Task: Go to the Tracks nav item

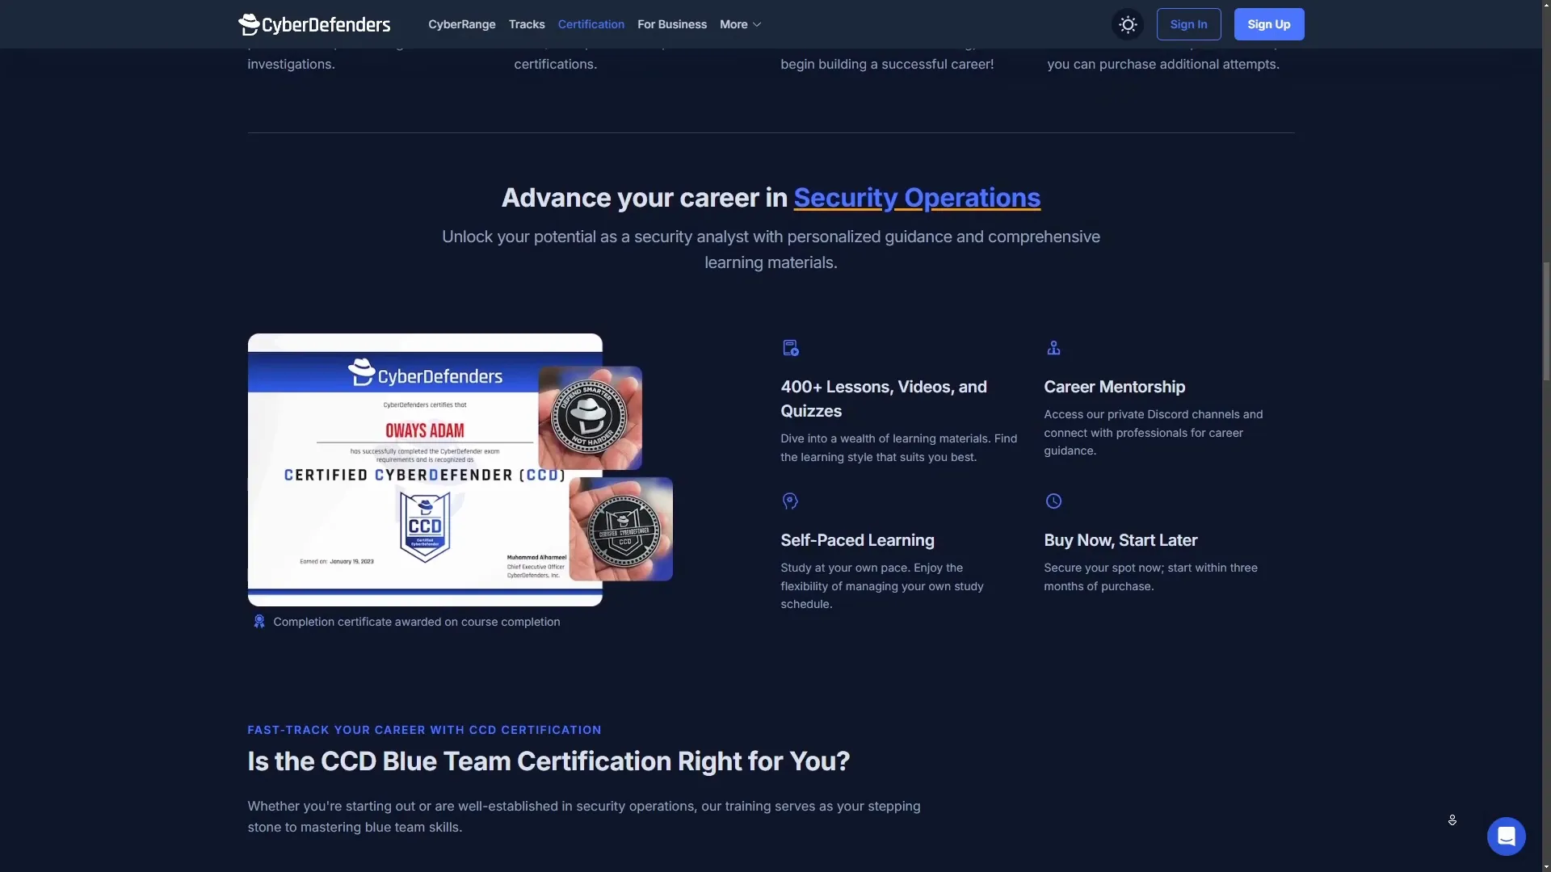Action: pos(527,24)
